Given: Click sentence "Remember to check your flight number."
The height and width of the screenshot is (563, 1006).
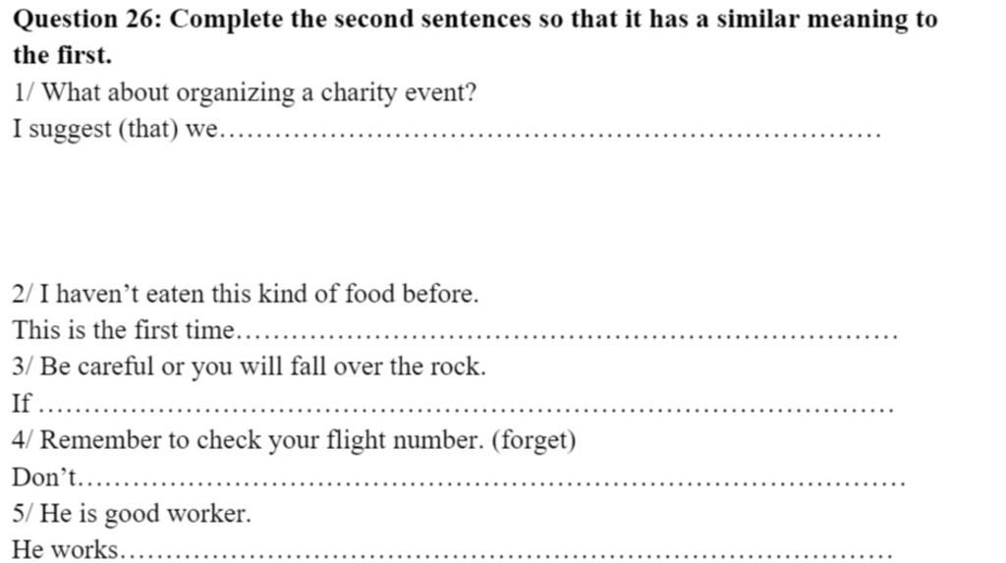Looking at the screenshot, I should [x=262, y=440].
